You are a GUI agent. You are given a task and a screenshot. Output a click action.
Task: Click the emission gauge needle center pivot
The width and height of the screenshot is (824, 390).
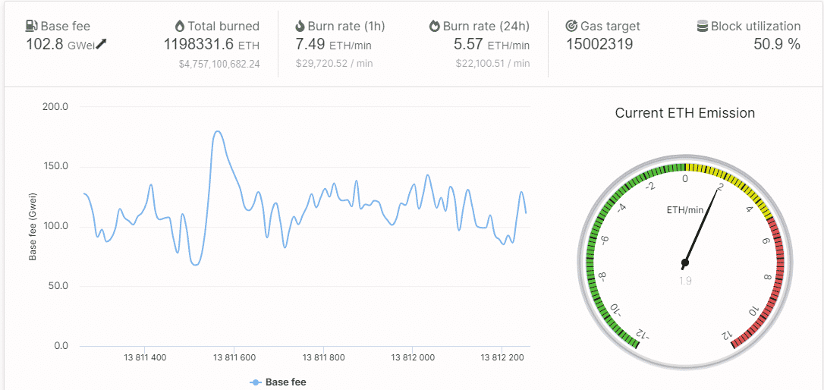click(685, 263)
